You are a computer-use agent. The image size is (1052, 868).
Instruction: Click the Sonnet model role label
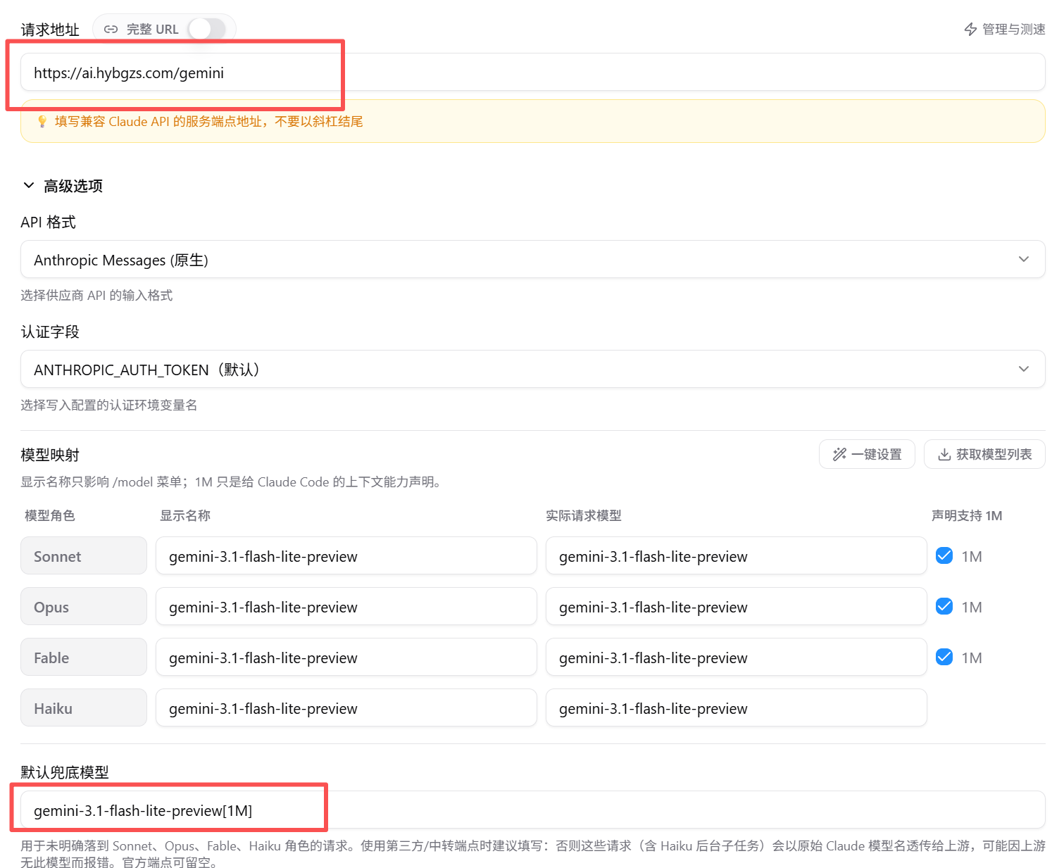[x=84, y=555]
